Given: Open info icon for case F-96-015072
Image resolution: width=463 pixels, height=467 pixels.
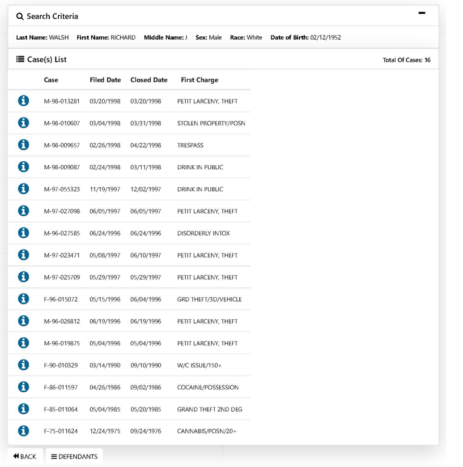Looking at the screenshot, I should [23, 299].
